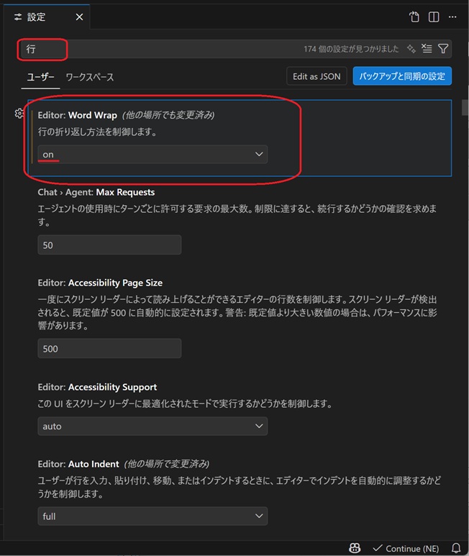469x556 pixels.
Task: Open gear menu for Word Wrap setting
Action: pos(19,113)
